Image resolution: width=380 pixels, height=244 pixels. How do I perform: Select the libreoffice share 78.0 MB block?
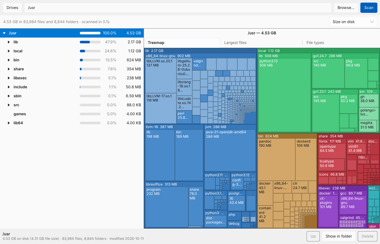click(x=196, y=206)
